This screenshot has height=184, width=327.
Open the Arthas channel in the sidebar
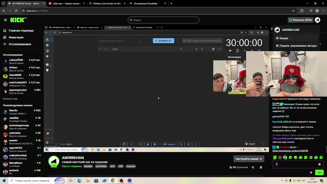[x=22, y=69]
